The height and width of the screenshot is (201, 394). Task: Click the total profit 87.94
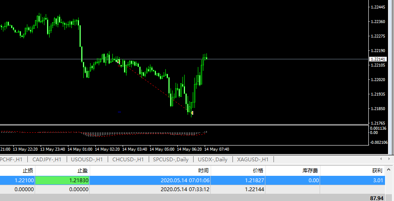click(x=376, y=198)
